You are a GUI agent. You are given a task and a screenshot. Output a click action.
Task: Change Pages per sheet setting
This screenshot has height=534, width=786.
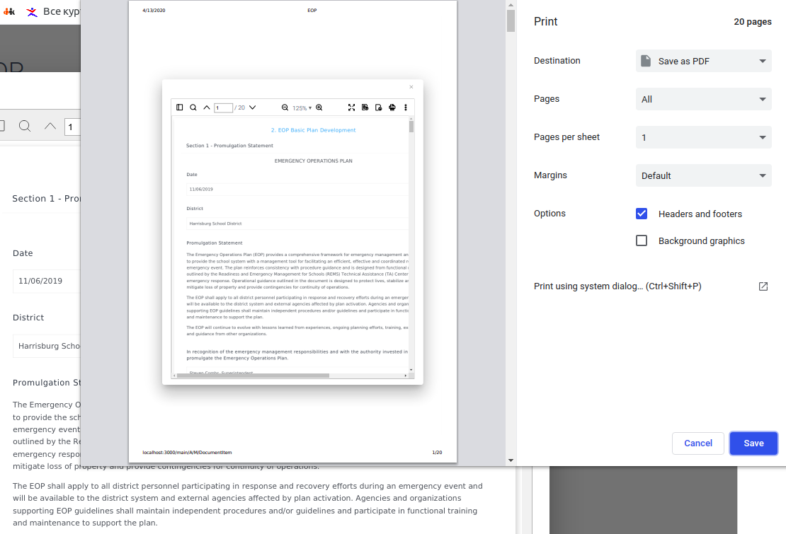[703, 137]
